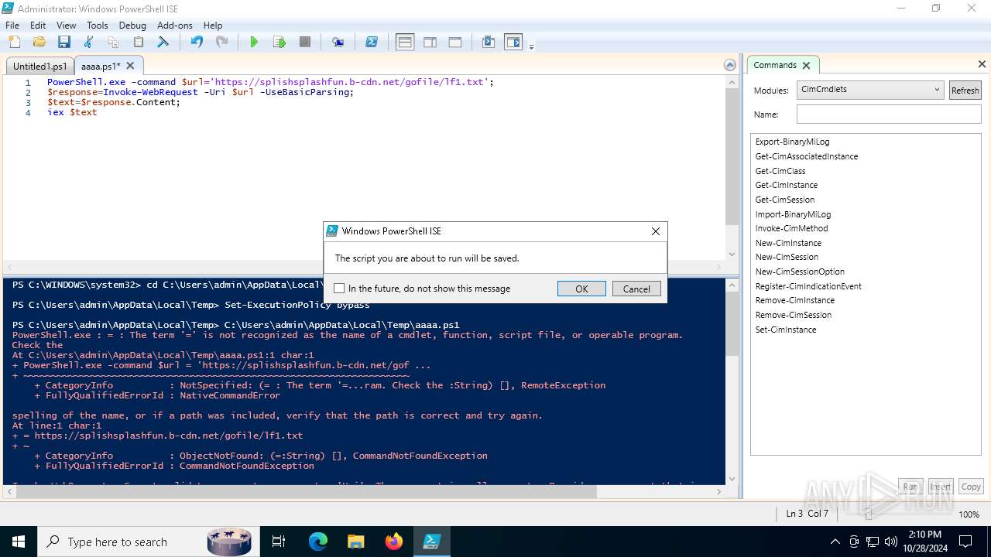Open the Windows Start menu
The width and height of the screenshot is (991, 557).
tap(19, 542)
